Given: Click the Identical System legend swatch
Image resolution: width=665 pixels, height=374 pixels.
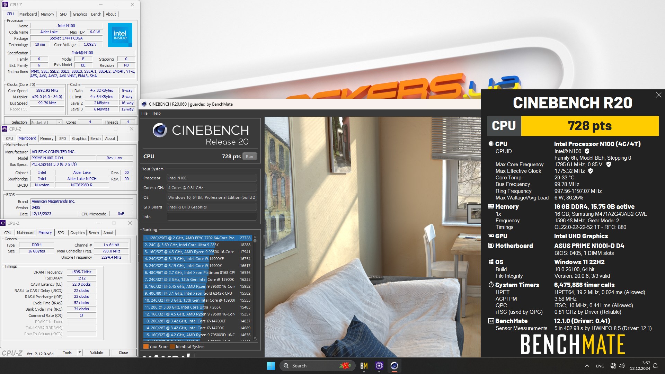Looking at the screenshot, I should (172, 347).
